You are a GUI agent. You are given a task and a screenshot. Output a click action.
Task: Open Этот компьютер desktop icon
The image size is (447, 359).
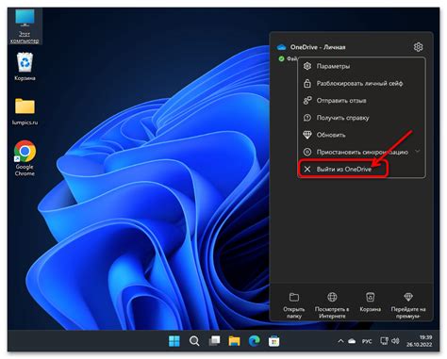point(25,26)
